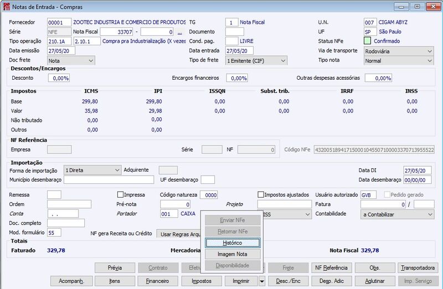Image resolution: width=443 pixels, height=289 pixels.
Task: Focus the Fornecedor code field
Action: 59,22
